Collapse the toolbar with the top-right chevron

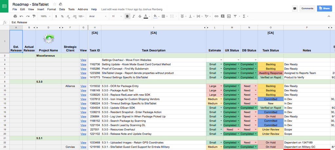pyautogui.click(x=329, y=16)
